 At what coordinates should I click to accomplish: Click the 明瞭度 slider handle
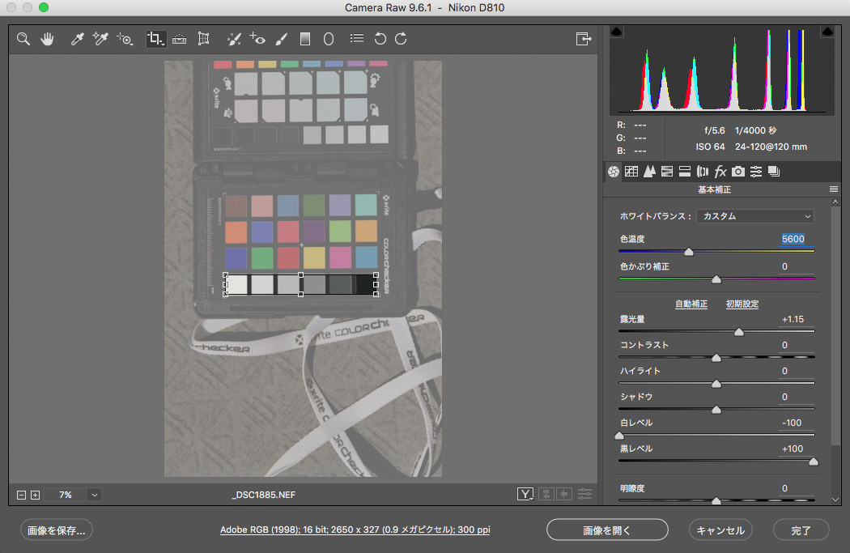[x=716, y=500]
